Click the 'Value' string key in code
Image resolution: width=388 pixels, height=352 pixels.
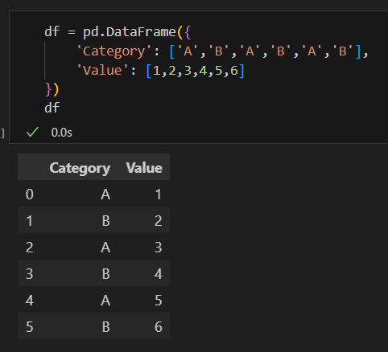coord(103,71)
